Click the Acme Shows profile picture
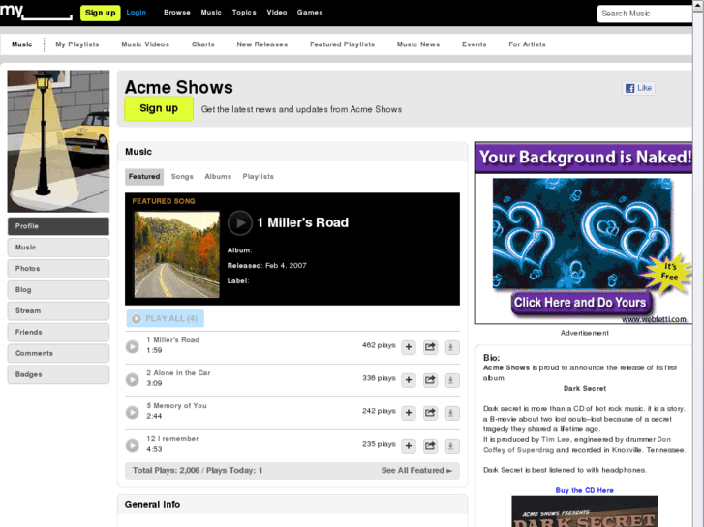The image size is (704, 527). coord(58,141)
